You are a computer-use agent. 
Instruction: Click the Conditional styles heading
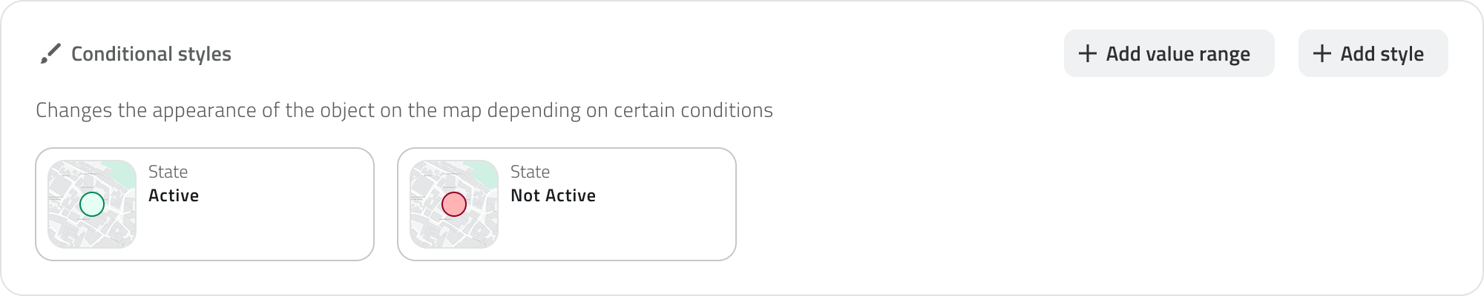[x=151, y=54]
